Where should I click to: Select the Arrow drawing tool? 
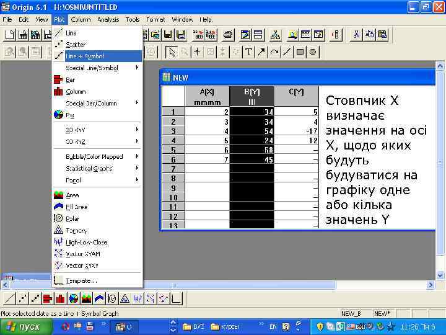tap(261, 52)
